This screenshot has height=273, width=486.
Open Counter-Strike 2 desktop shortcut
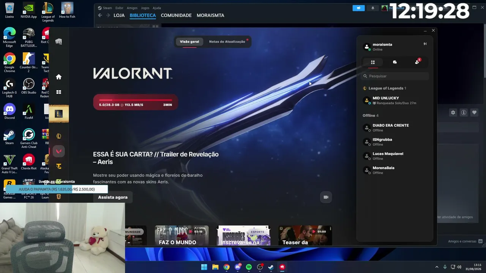(28, 63)
